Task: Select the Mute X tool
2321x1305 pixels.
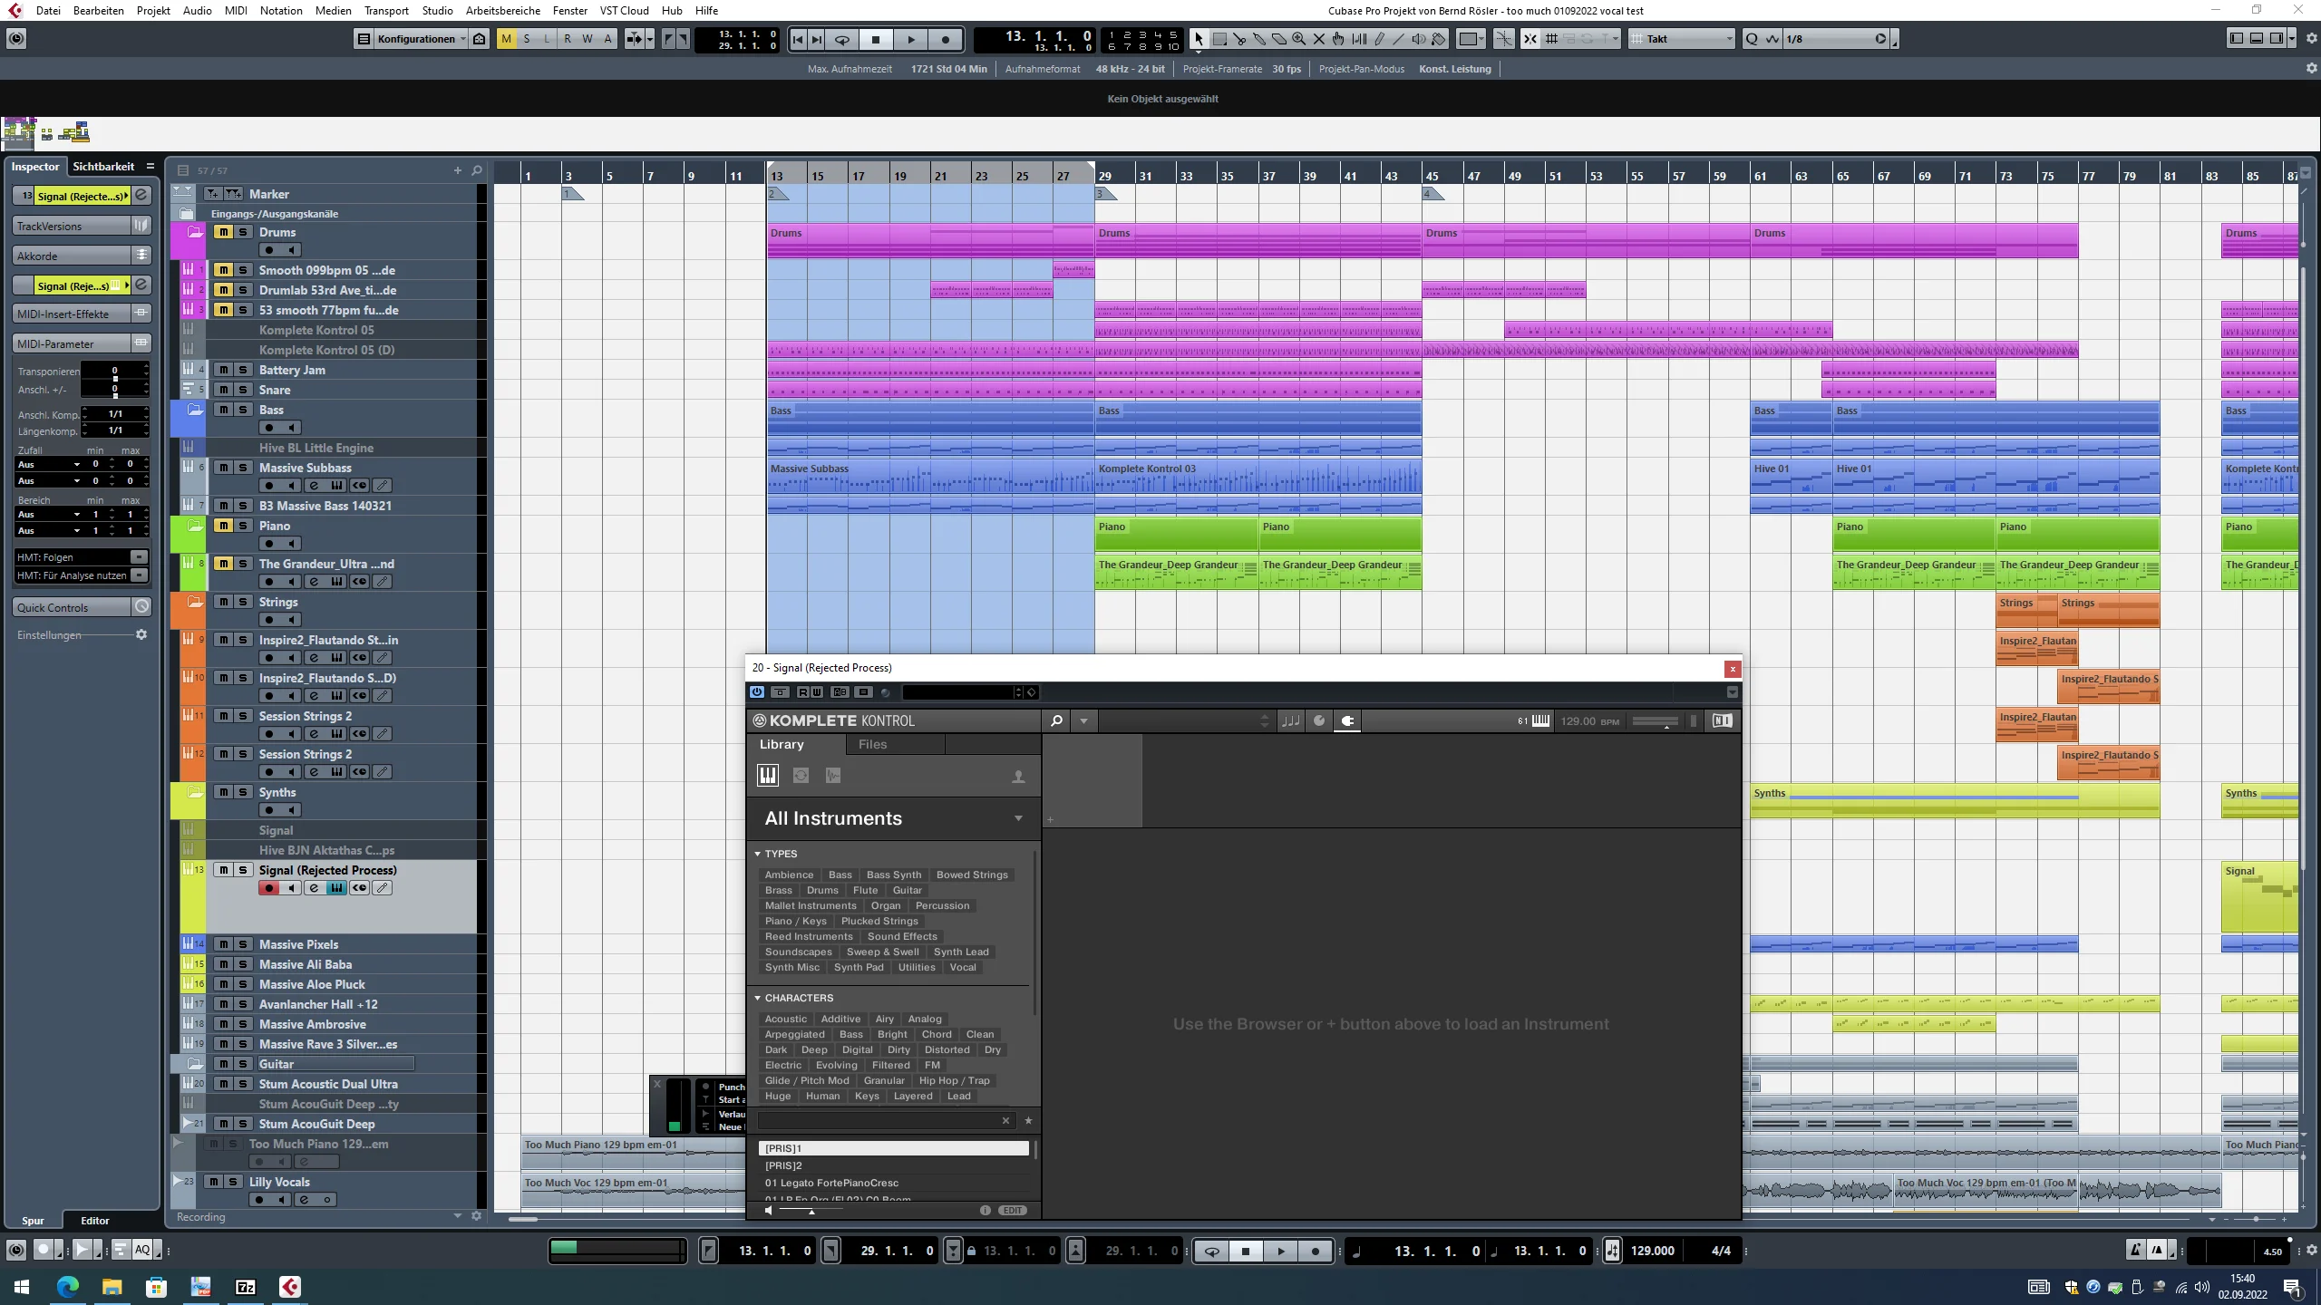Action: coord(1319,39)
